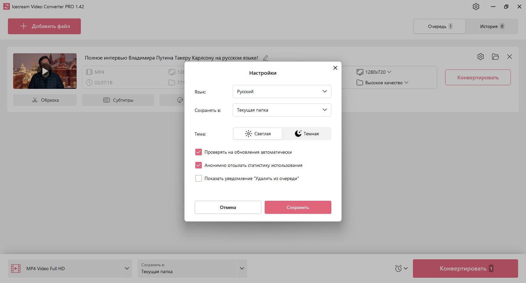Remove the video from queue with X icon
Viewport: 526px width, 283px height.
[510, 57]
